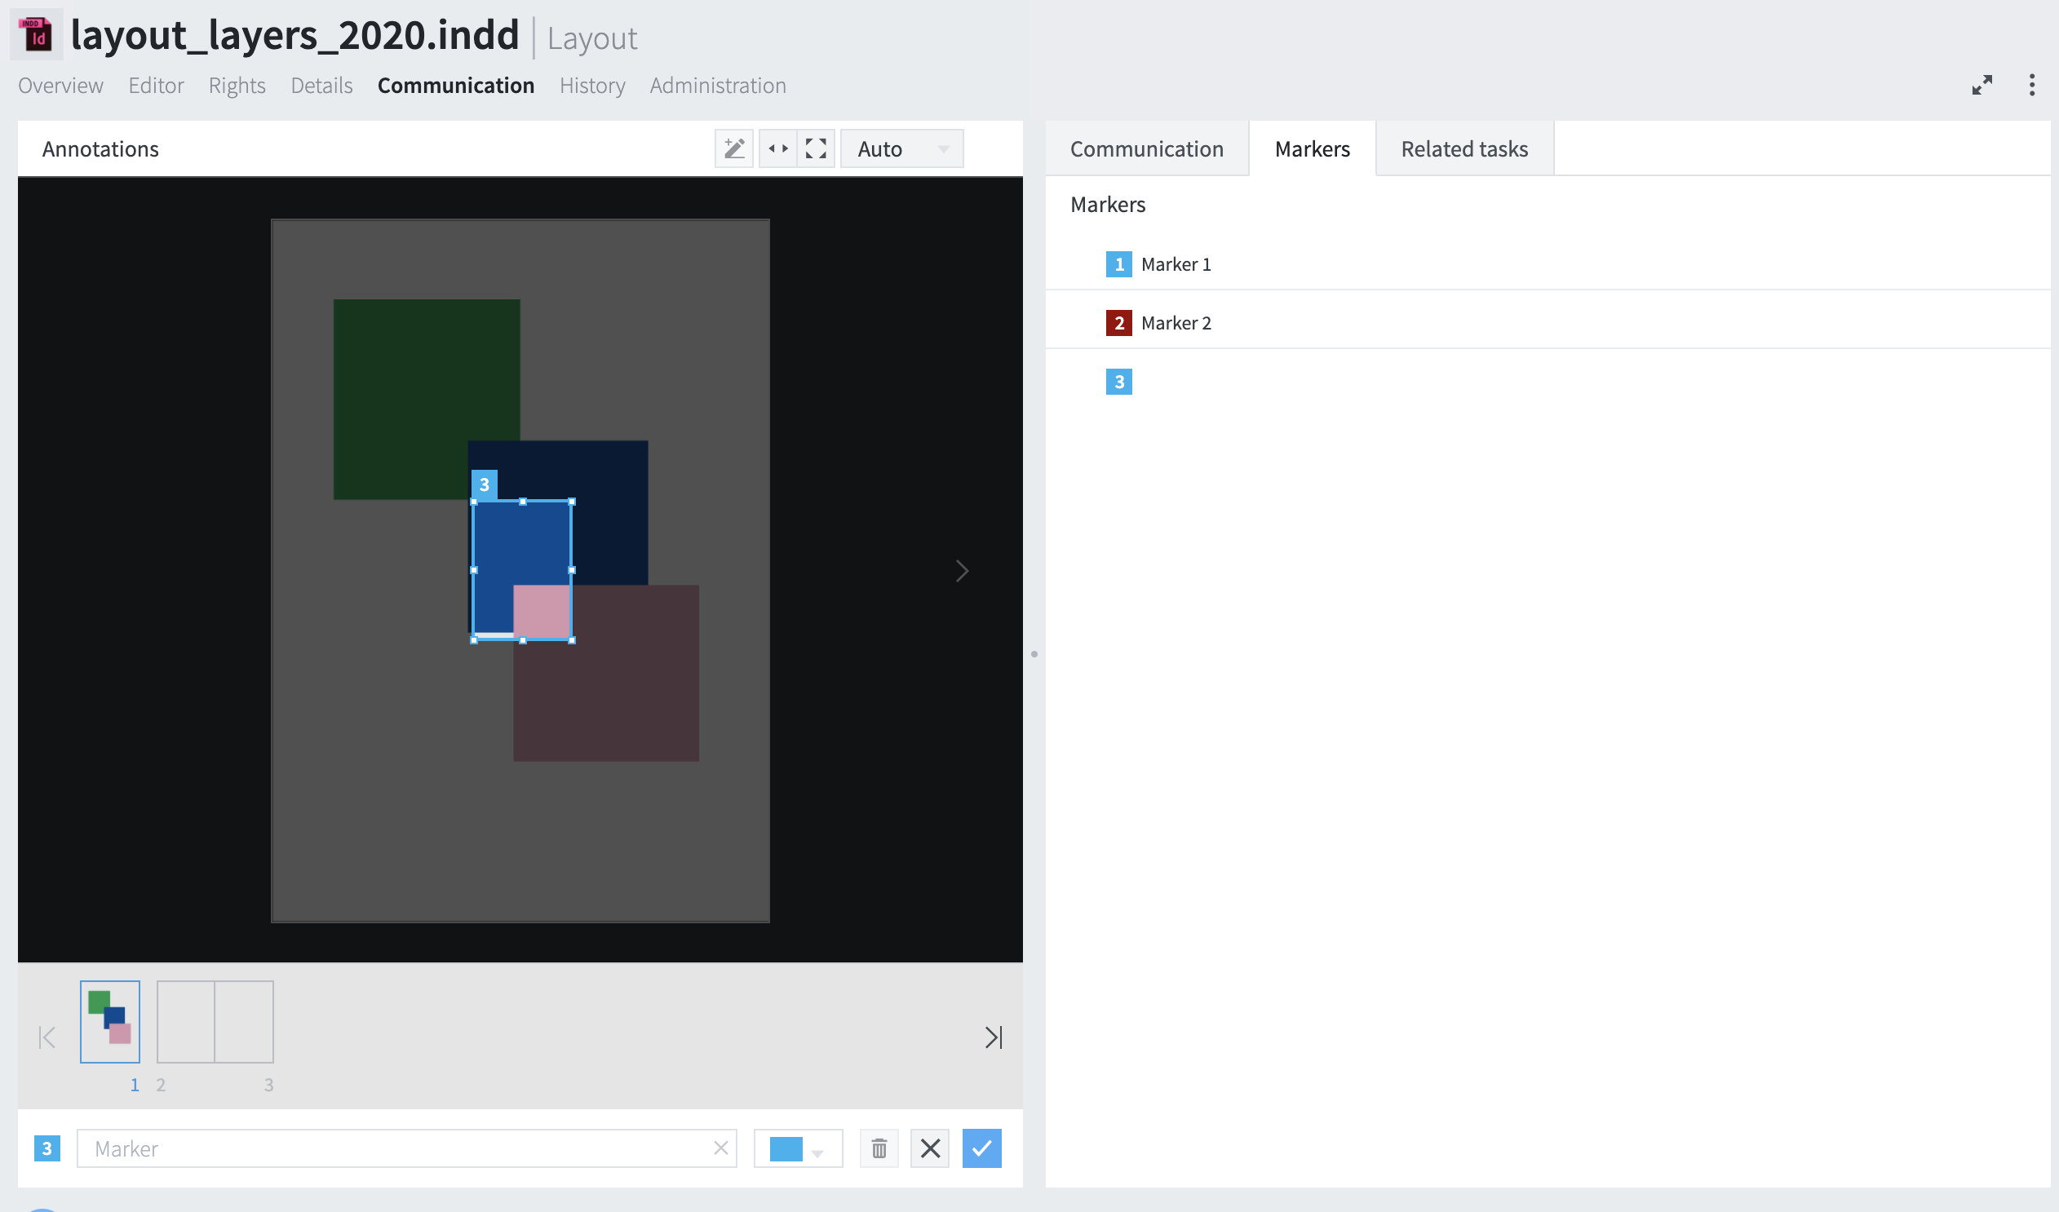Select Marker 1 in the Markers list
2059x1212 pixels.
click(1176, 263)
